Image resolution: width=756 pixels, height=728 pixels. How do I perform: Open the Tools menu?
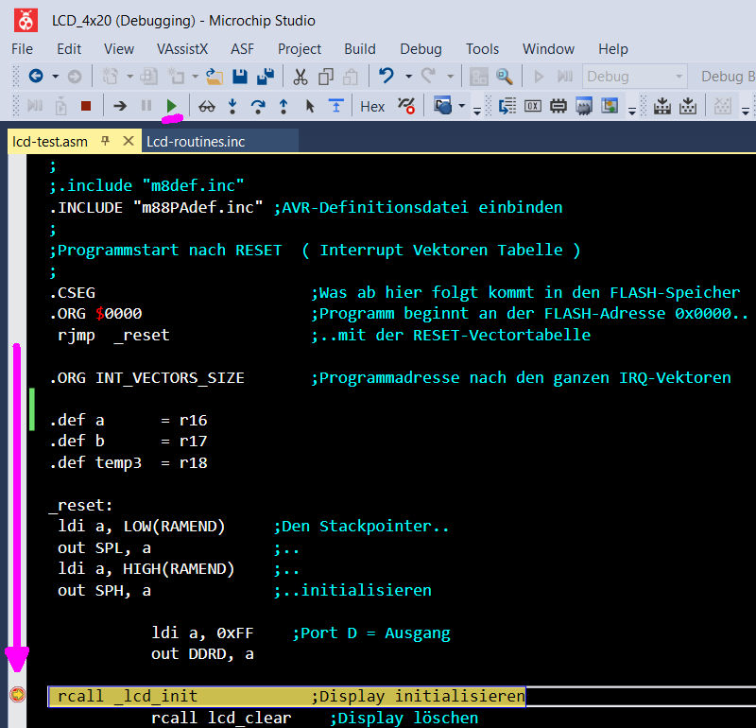point(482,49)
